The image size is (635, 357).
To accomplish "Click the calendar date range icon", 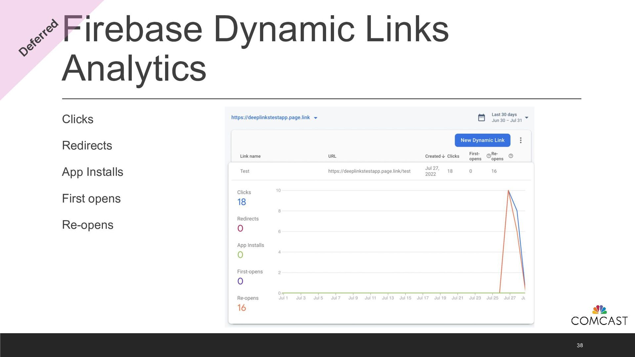I will [x=482, y=117].
